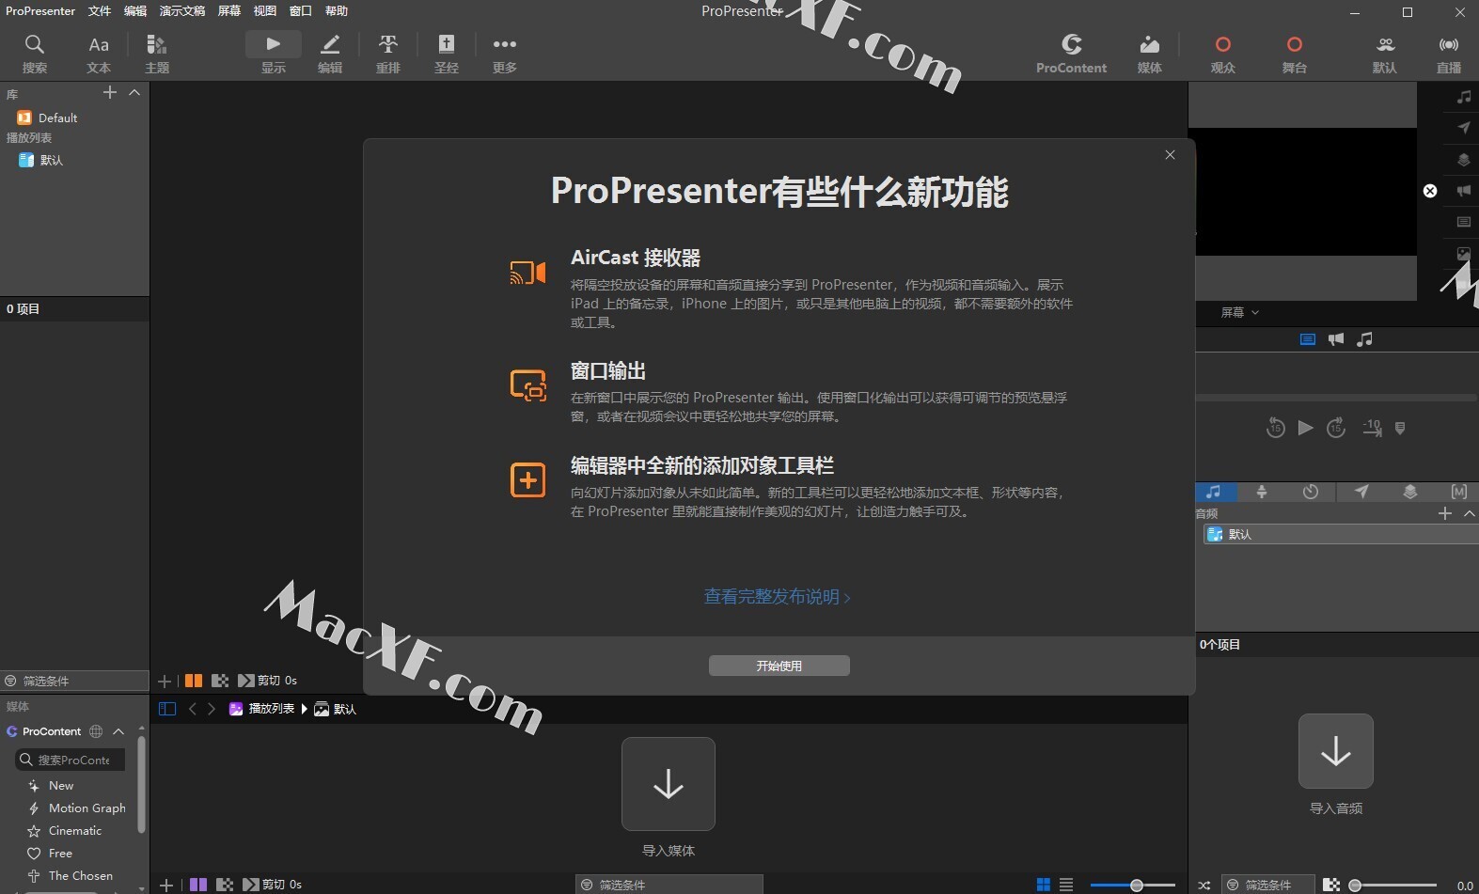Play media in transport controls
Viewport: 1479px width, 894px height.
pyautogui.click(x=1305, y=428)
